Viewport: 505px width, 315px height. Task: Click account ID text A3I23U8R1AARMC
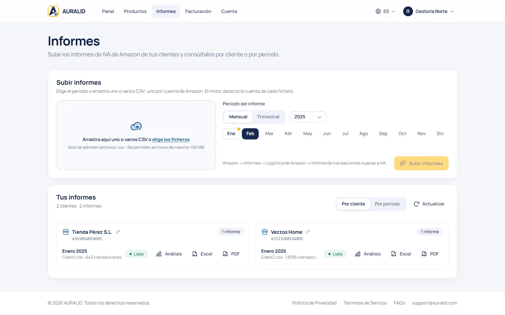[x=287, y=239]
